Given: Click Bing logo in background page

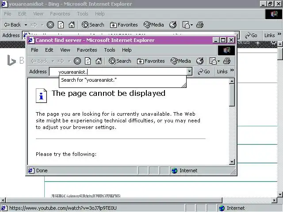Looking at the screenshot, I should pos(11,60).
